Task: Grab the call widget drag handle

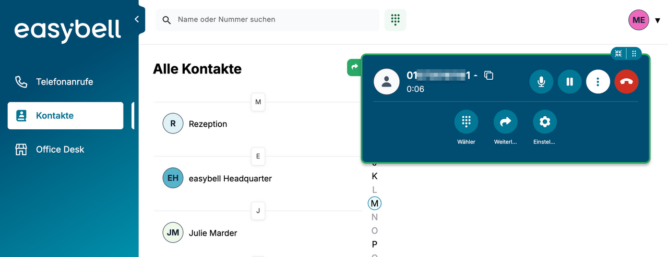Action: 634,53
